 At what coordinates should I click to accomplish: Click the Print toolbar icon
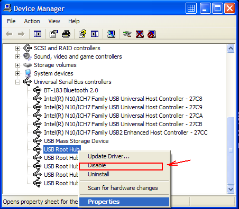(x=66, y=34)
